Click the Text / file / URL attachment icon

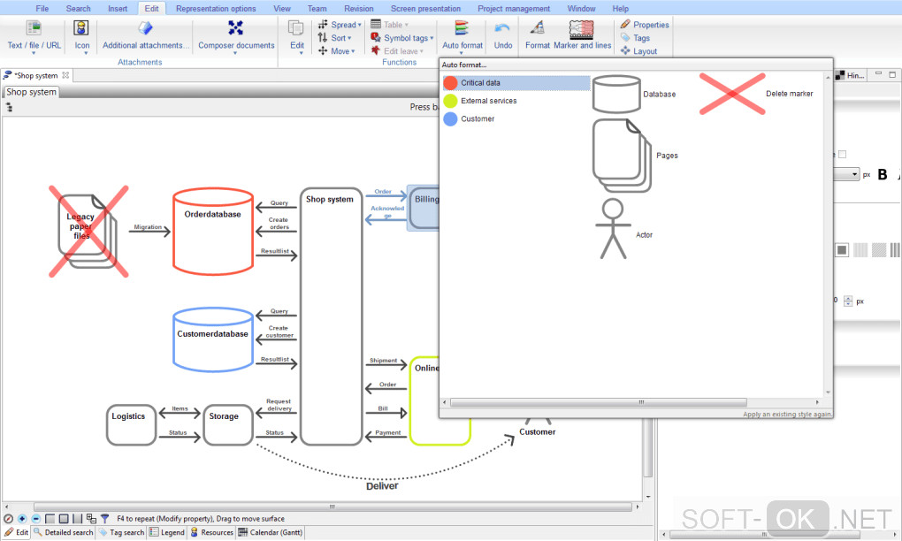click(x=34, y=28)
